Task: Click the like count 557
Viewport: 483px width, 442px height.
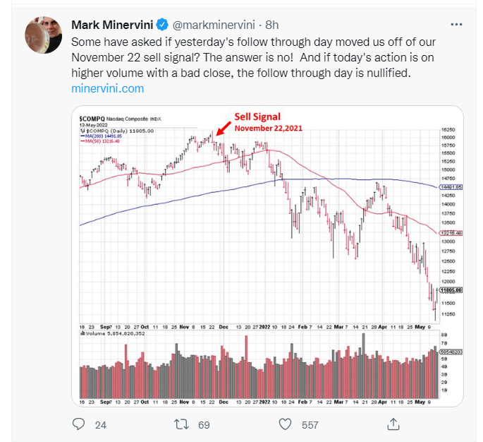Action: coord(310,425)
